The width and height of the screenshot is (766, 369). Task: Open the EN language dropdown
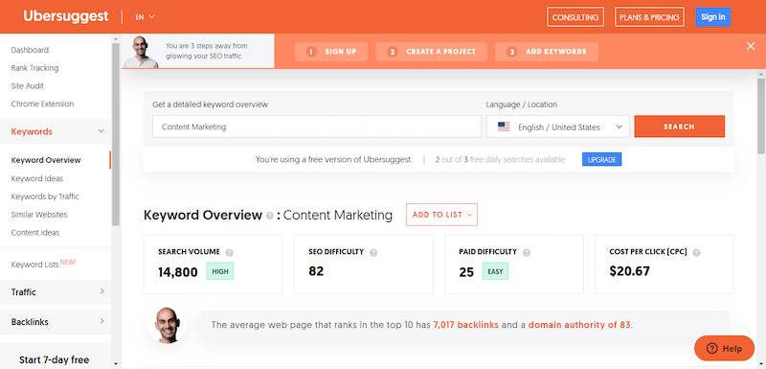click(146, 17)
